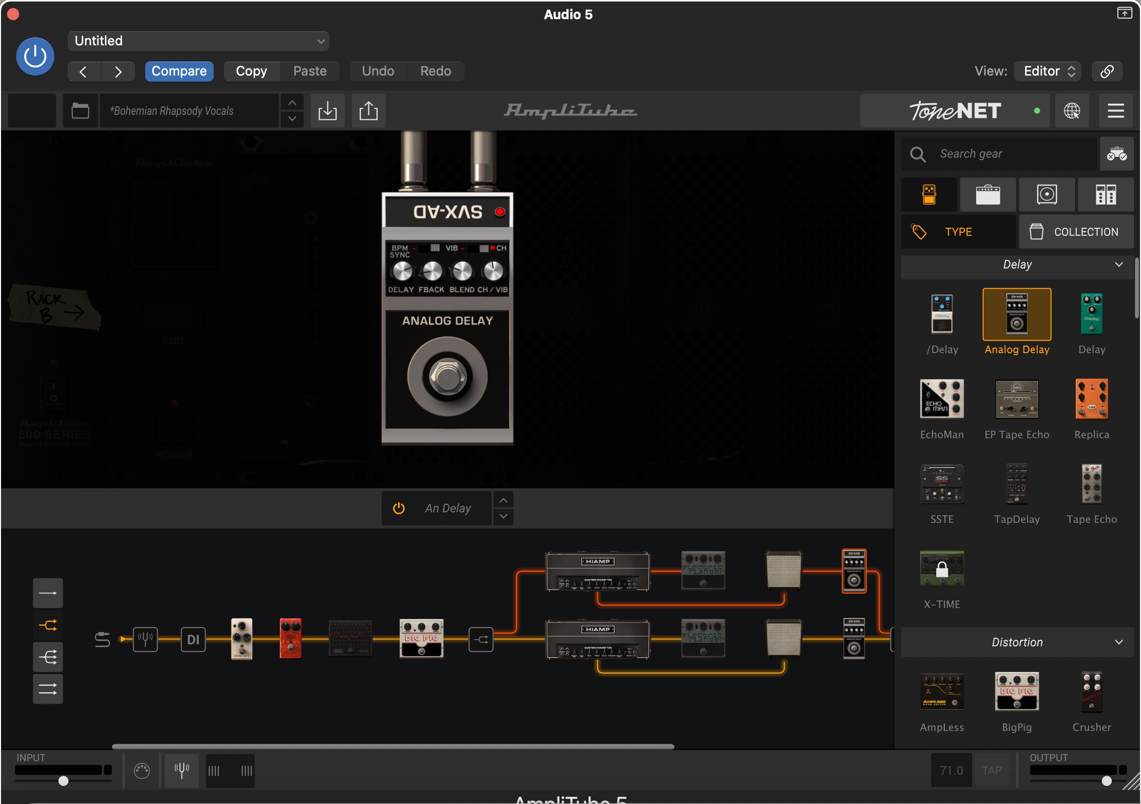
Task: Click the TAP tempo button
Action: [x=992, y=770]
